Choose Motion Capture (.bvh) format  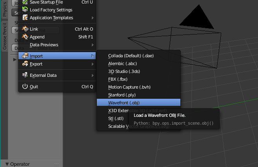coord(129,87)
